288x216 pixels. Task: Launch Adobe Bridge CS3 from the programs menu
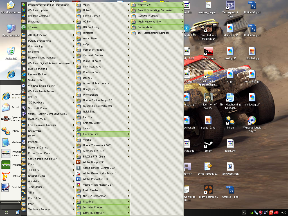click(x=103, y=162)
